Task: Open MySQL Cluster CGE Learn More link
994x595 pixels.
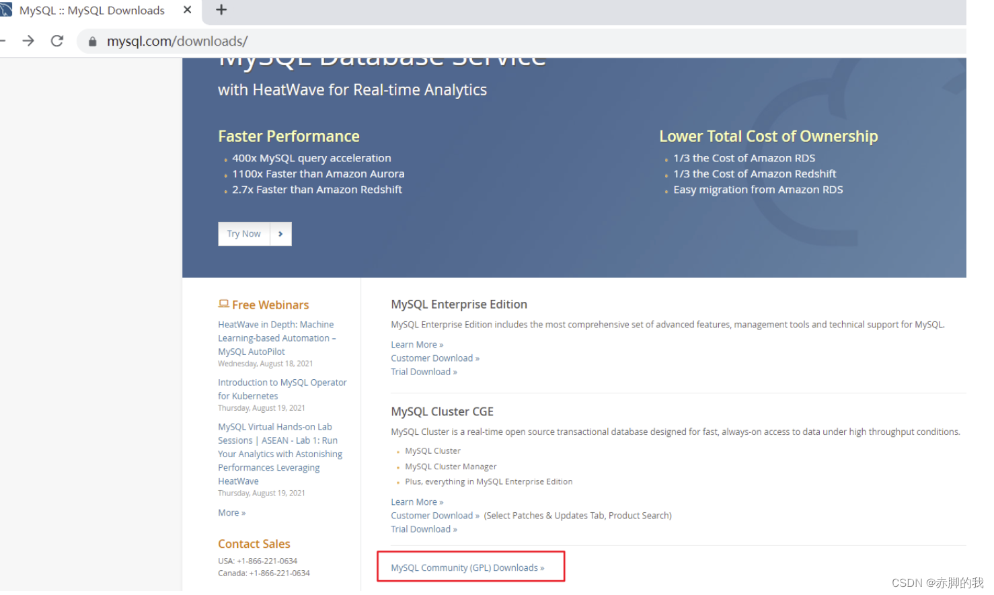Action: click(417, 502)
